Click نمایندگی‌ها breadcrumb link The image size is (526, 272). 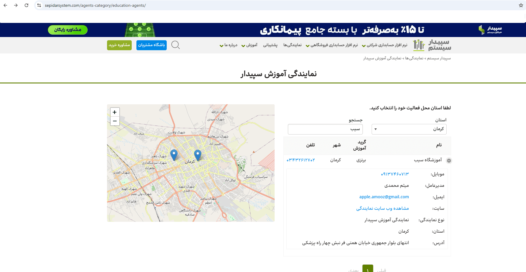pos(414,58)
